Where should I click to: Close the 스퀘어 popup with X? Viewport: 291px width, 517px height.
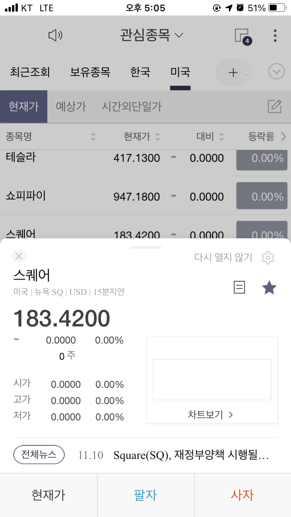pos(19,256)
